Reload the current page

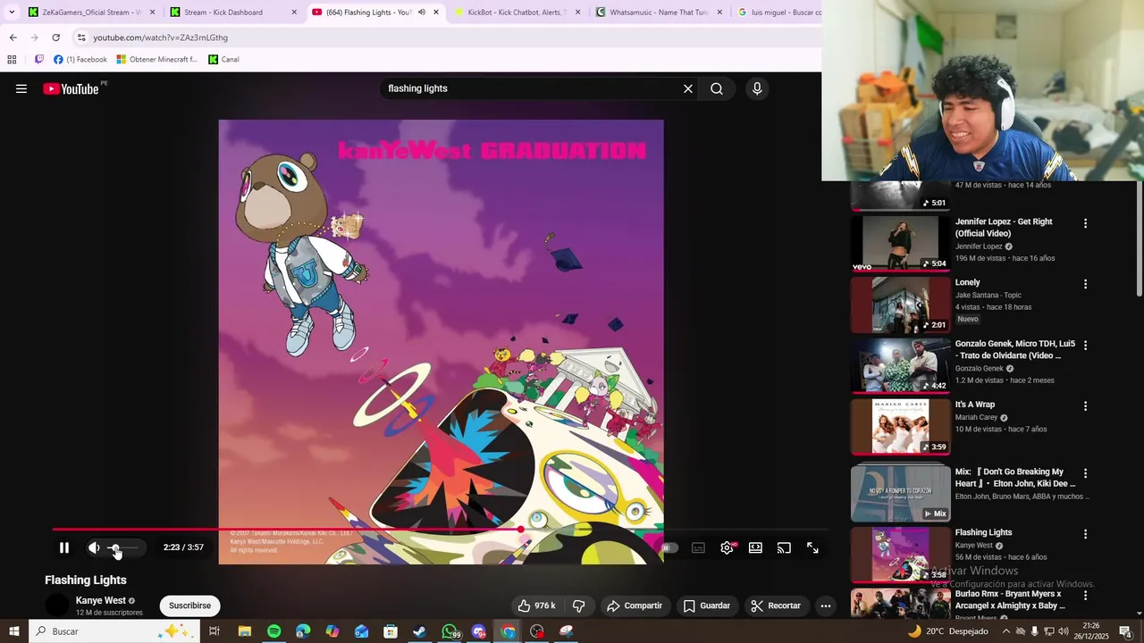[x=55, y=38]
